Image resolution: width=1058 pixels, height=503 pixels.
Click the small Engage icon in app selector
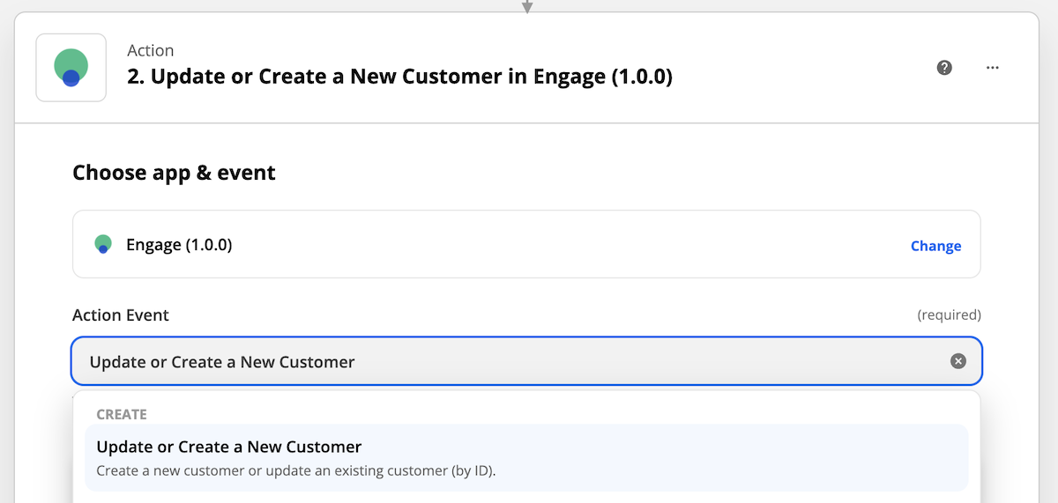click(x=103, y=244)
